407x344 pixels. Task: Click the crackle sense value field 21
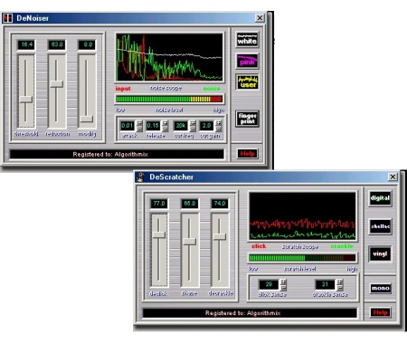(x=325, y=284)
